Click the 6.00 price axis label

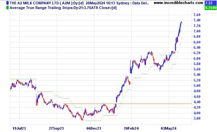point(197,59)
